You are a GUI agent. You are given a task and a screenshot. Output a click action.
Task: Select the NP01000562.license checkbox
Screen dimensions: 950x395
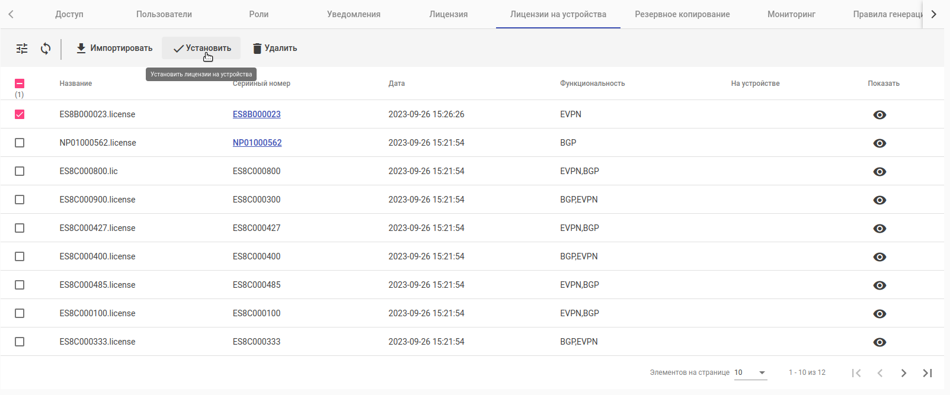[x=20, y=143]
